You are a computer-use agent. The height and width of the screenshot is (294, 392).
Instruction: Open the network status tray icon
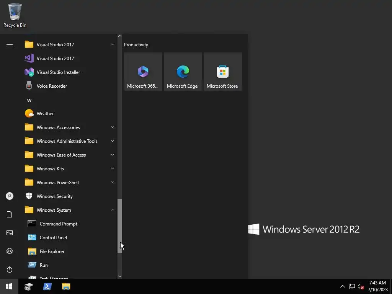[352, 286]
